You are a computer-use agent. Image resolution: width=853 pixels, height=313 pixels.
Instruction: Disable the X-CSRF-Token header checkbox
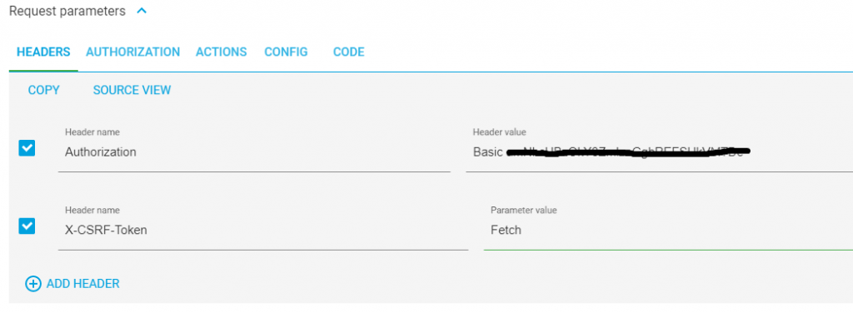tap(27, 226)
